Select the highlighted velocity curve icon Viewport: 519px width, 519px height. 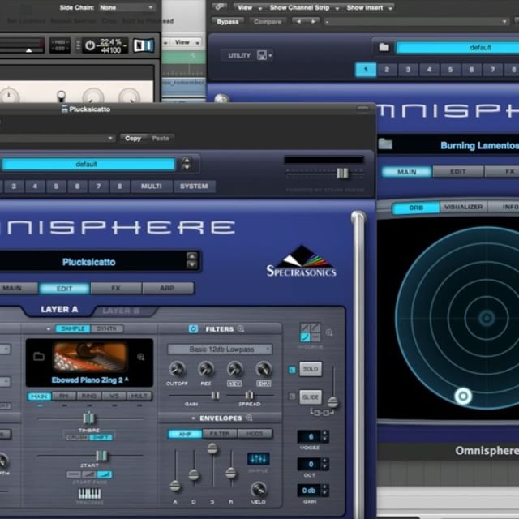click(305, 337)
